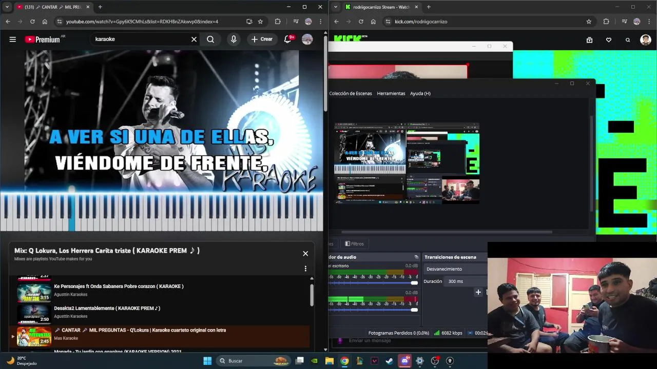
Task: Click the taskbar Buscar search box
Action: coord(254,361)
